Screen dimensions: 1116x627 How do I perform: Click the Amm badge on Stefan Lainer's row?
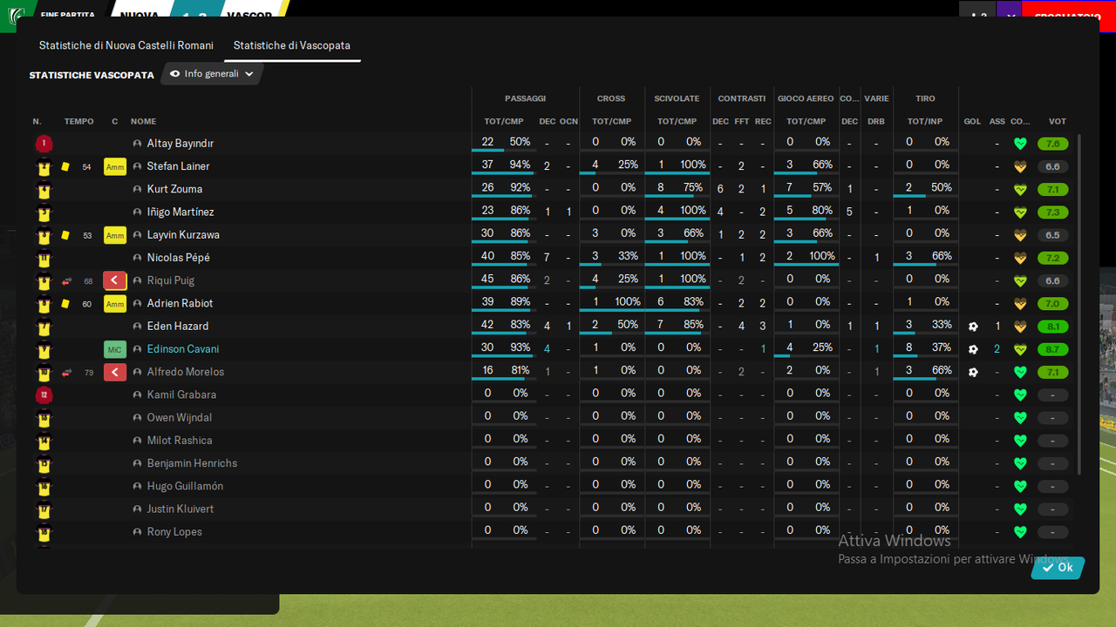(x=115, y=166)
